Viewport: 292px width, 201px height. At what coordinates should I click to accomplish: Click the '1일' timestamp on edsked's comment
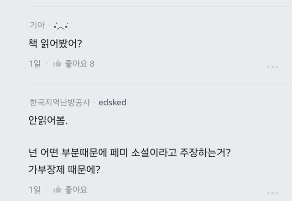[x=34, y=190]
